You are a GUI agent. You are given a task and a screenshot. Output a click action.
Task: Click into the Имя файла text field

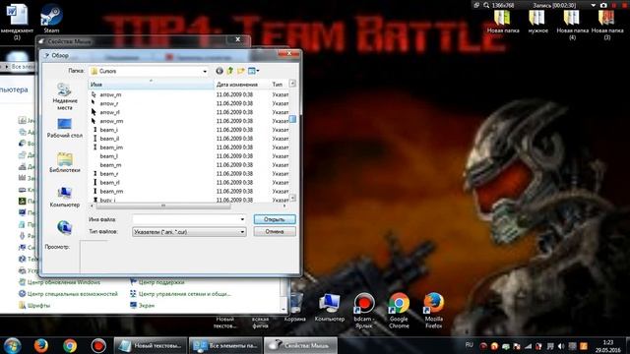[186, 219]
